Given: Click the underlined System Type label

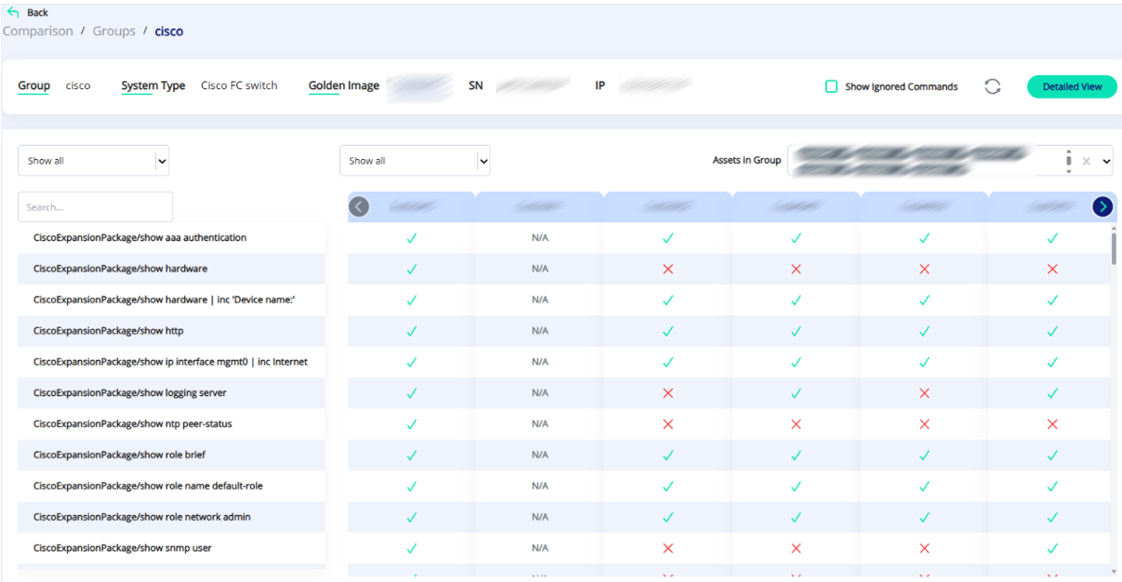Looking at the screenshot, I should [x=154, y=86].
